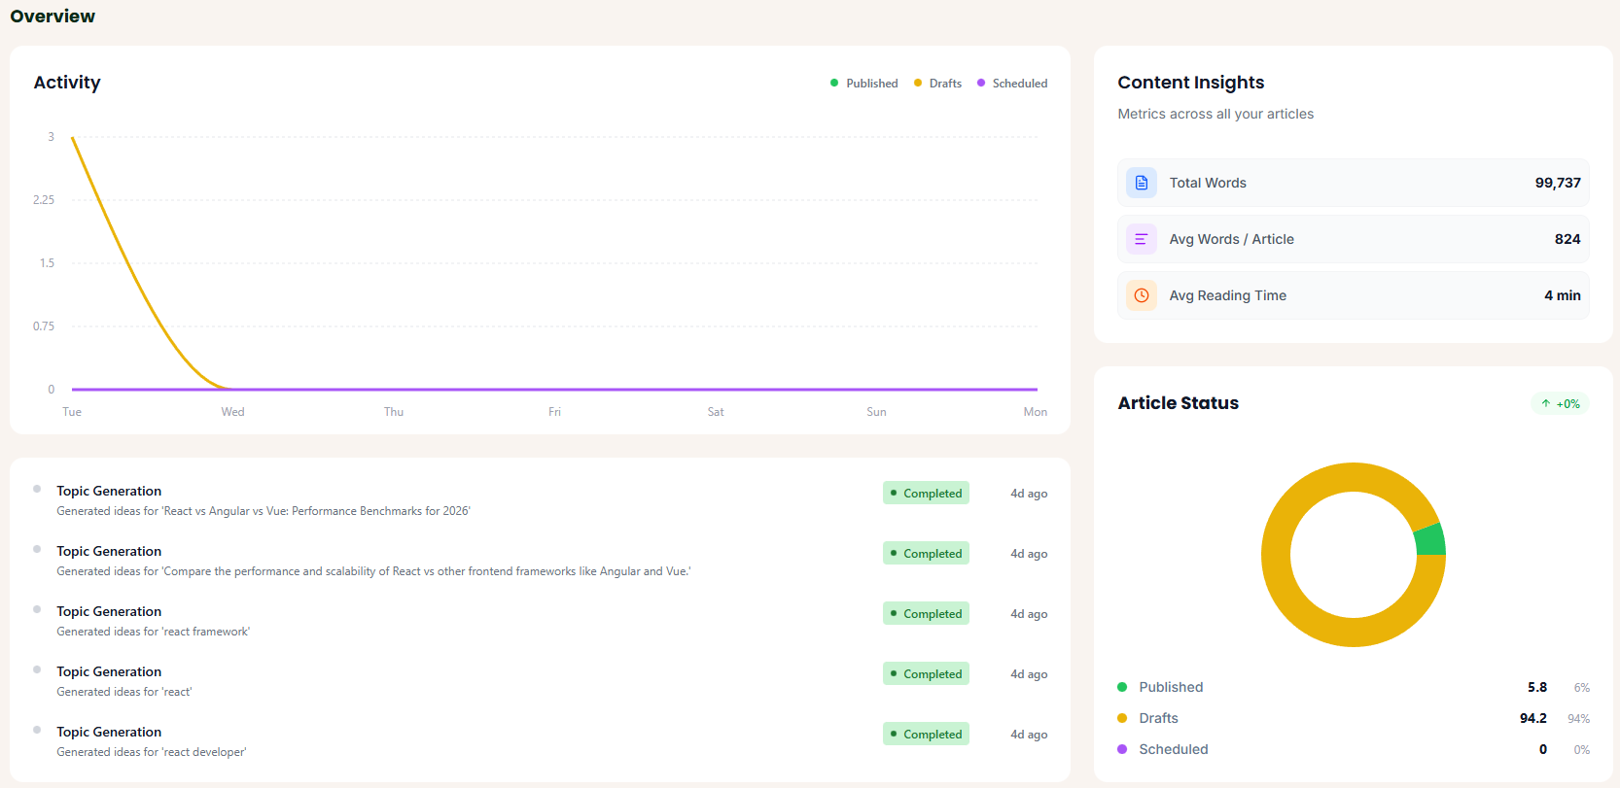Image resolution: width=1620 pixels, height=788 pixels.
Task: Click the green Published segment of donut chart
Action: tap(1428, 540)
